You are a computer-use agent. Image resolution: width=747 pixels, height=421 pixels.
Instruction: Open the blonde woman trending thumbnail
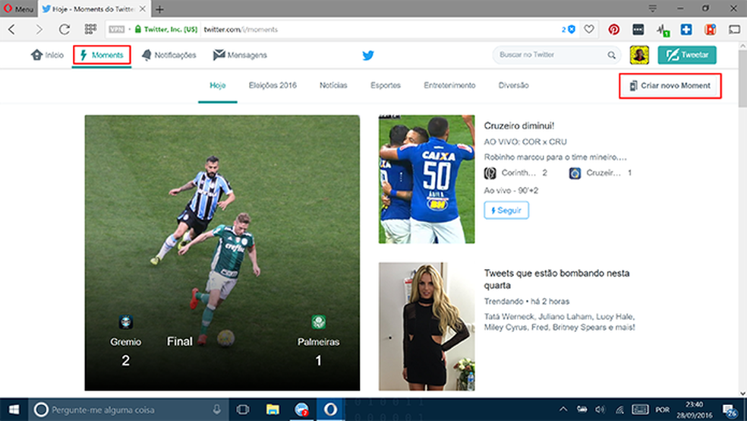coord(427,327)
